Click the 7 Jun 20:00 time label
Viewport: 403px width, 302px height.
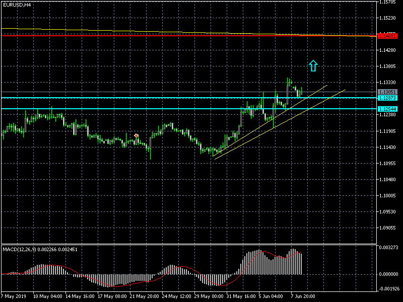click(x=303, y=296)
